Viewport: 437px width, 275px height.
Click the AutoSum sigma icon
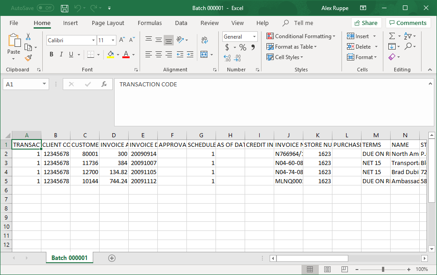tap(392, 36)
